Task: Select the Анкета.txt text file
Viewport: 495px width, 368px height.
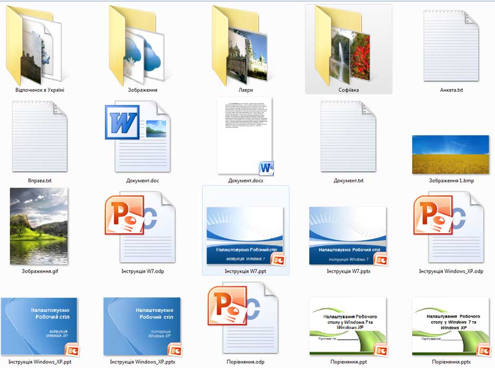Action: pyautogui.click(x=451, y=46)
